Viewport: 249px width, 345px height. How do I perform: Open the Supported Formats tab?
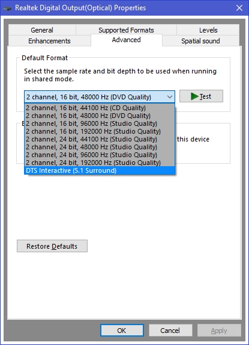(x=126, y=30)
